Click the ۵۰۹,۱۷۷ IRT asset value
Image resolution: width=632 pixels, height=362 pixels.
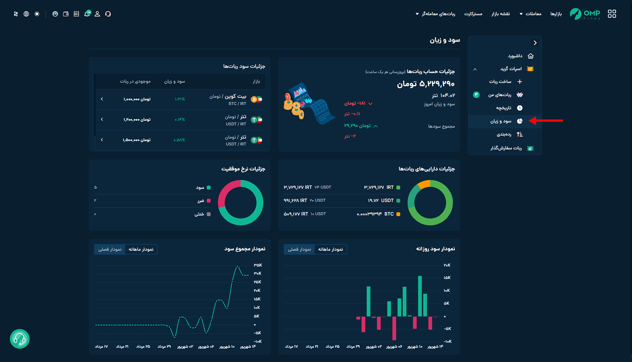[295, 214]
